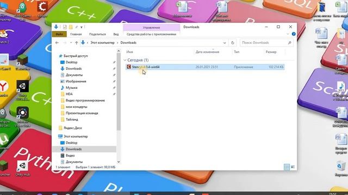
Task: Sort by the Размер column header
Action: [271, 52]
